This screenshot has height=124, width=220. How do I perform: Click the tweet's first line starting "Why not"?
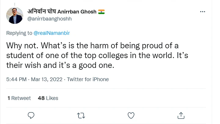[x=92, y=46]
